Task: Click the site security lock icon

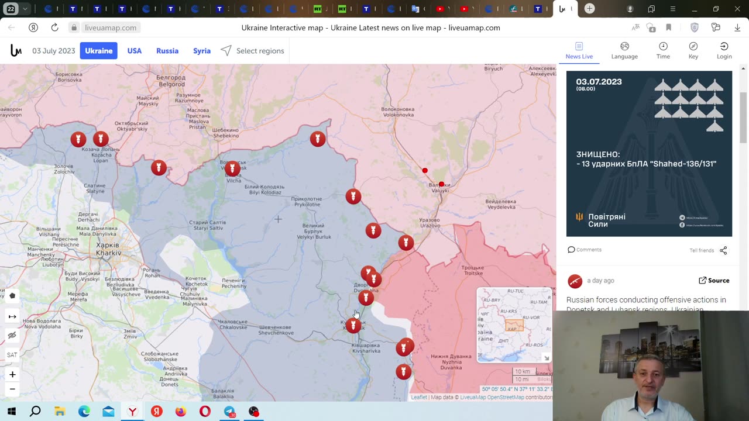Action: 74,27
